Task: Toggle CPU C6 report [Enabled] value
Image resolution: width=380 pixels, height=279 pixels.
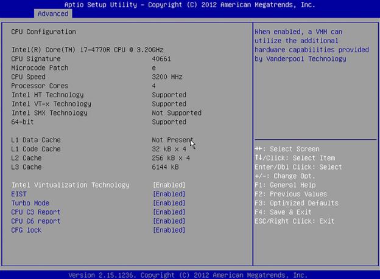Action: 169,221
